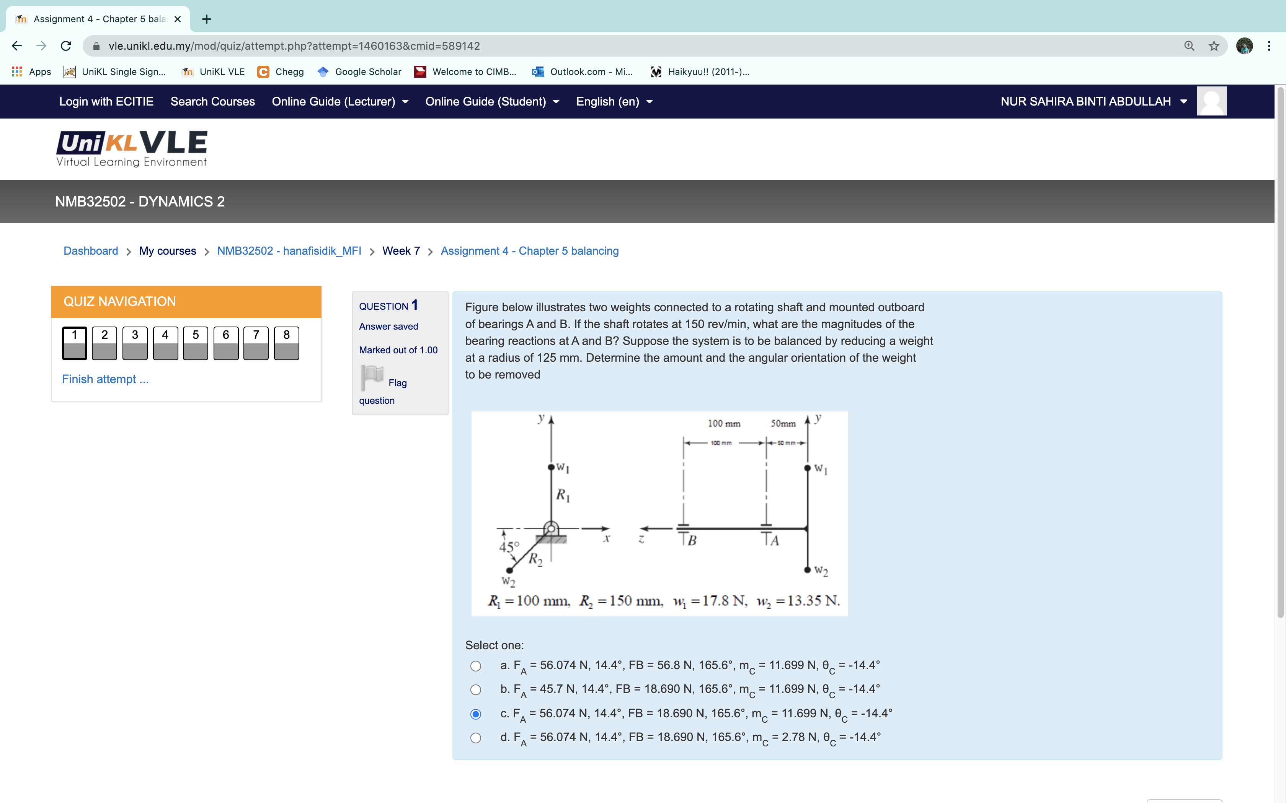Open Chrome three-dot menu
The image size is (1286, 803).
[x=1269, y=46]
